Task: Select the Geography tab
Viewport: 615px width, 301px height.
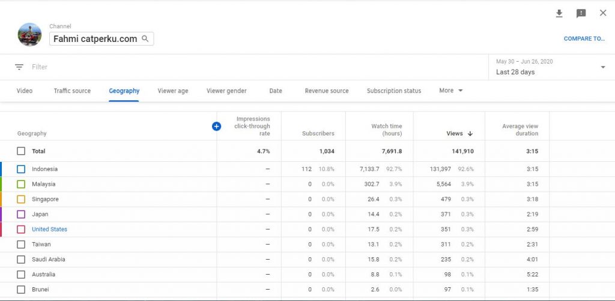Action: [x=124, y=91]
